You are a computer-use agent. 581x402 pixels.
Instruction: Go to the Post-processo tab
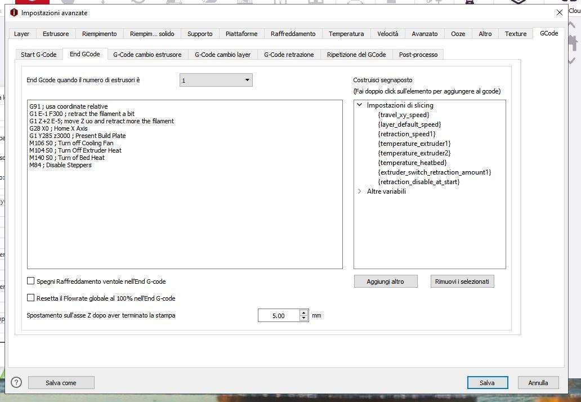click(418, 55)
